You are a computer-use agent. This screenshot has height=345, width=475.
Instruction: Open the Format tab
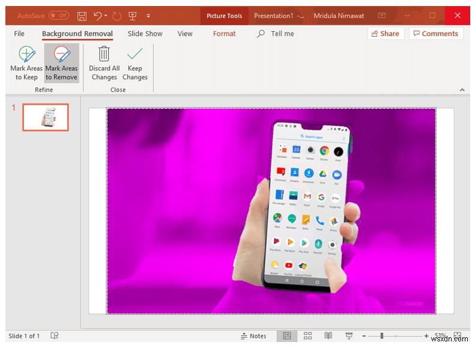pyautogui.click(x=224, y=34)
